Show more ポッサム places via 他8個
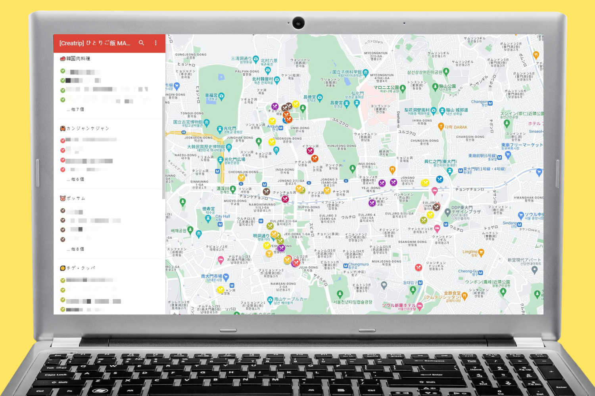Viewport: 595px width, 396px height. (x=77, y=249)
